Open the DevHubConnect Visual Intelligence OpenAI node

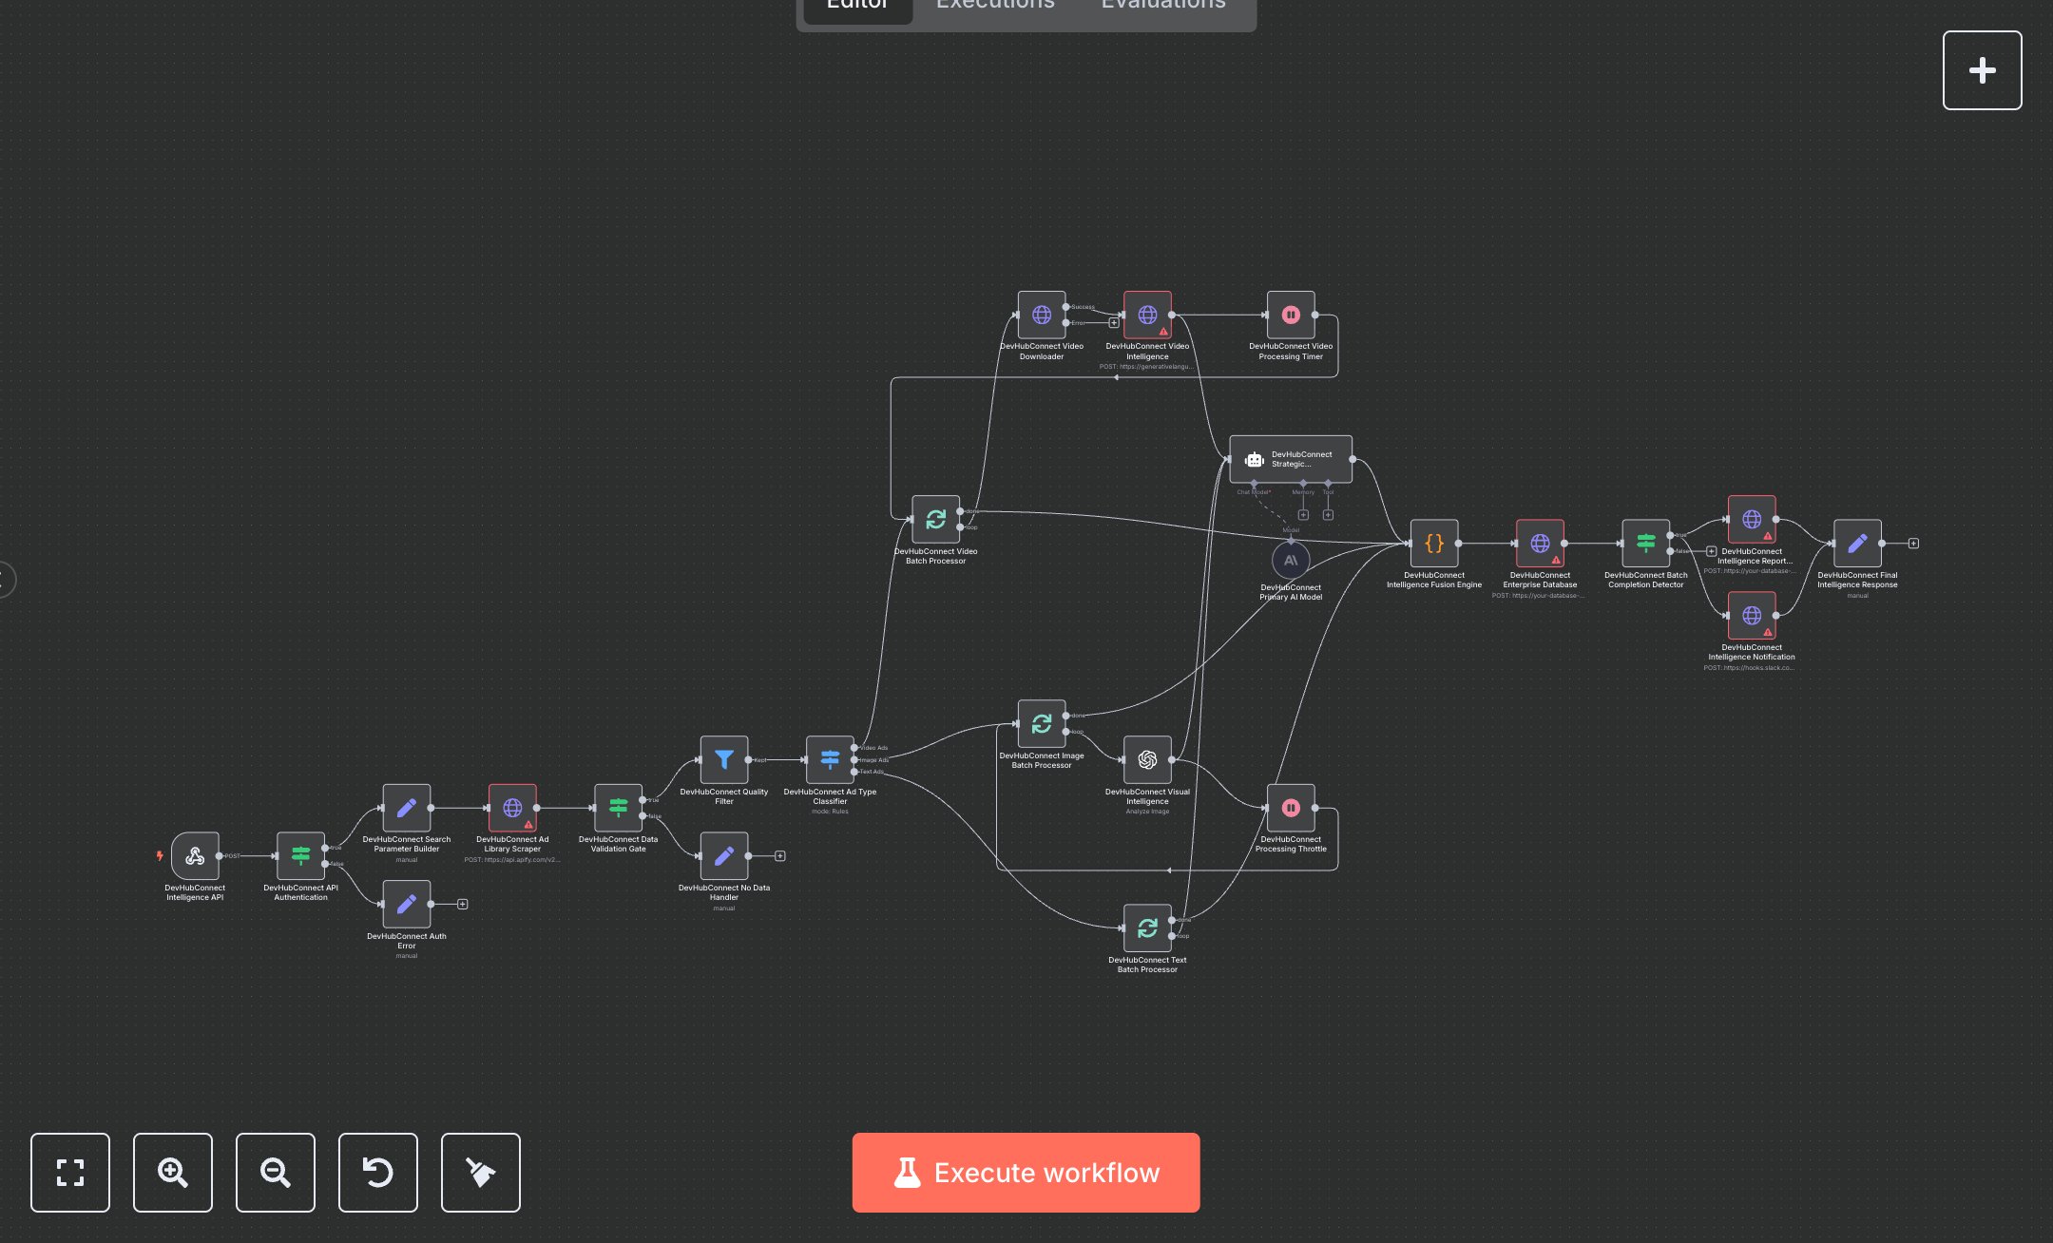tap(1147, 759)
